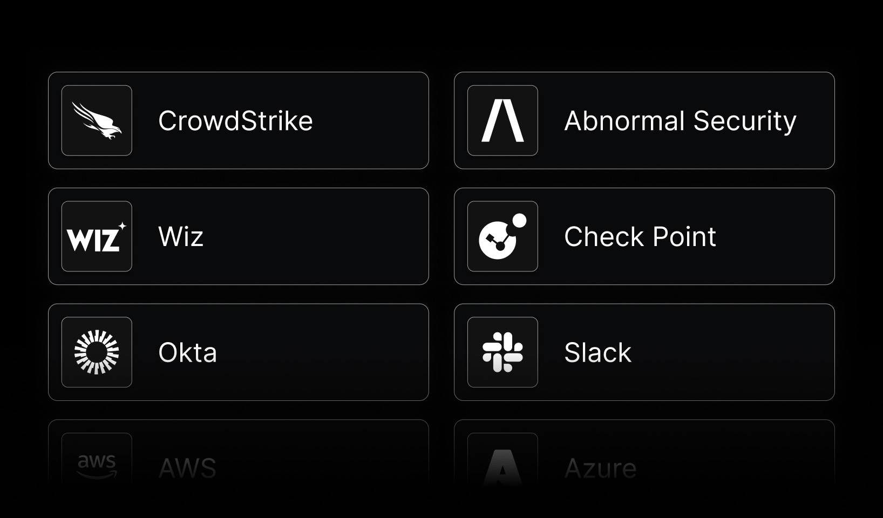Click the Slack logo icon
Image resolution: width=883 pixels, height=518 pixels.
502,352
